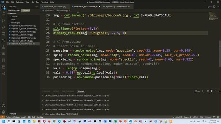
Task: Open the Accounts icon in activity bar
Action: coord(3,105)
